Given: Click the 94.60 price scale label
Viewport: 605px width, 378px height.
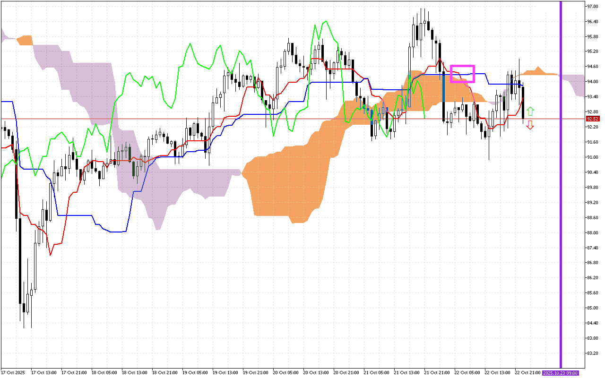Looking at the screenshot, I should coord(592,67).
